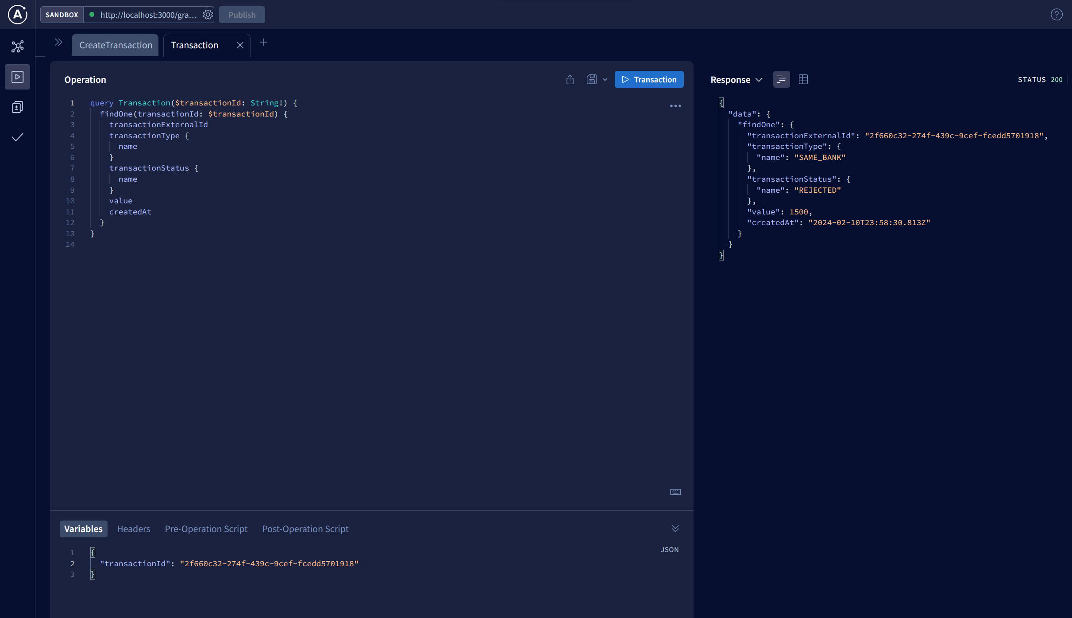Viewport: 1072px width, 618px height.
Task: Click the createdAt timestamp in response
Action: pyautogui.click(x=869, y=222)
